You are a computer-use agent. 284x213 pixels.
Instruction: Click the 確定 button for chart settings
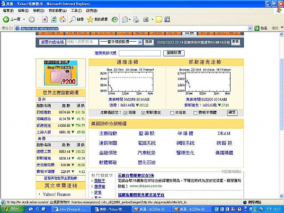pyautogui.click(x=232, y=113)
